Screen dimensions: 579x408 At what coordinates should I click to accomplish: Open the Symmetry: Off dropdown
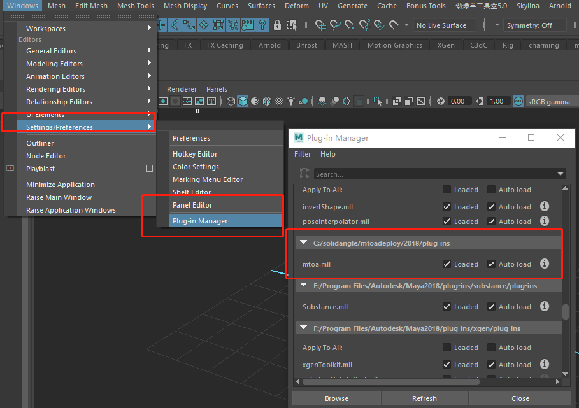click(x=534, y=25)
